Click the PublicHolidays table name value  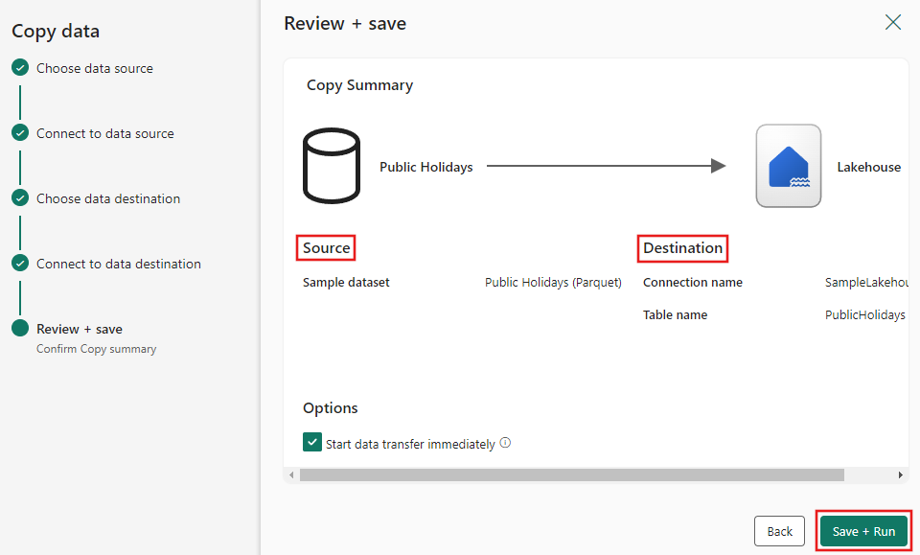864,314
